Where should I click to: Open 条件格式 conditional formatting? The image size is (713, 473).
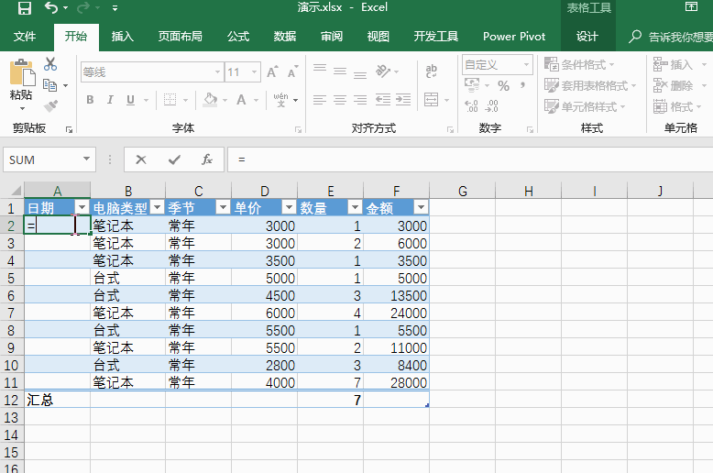click(x=579, y=64)
